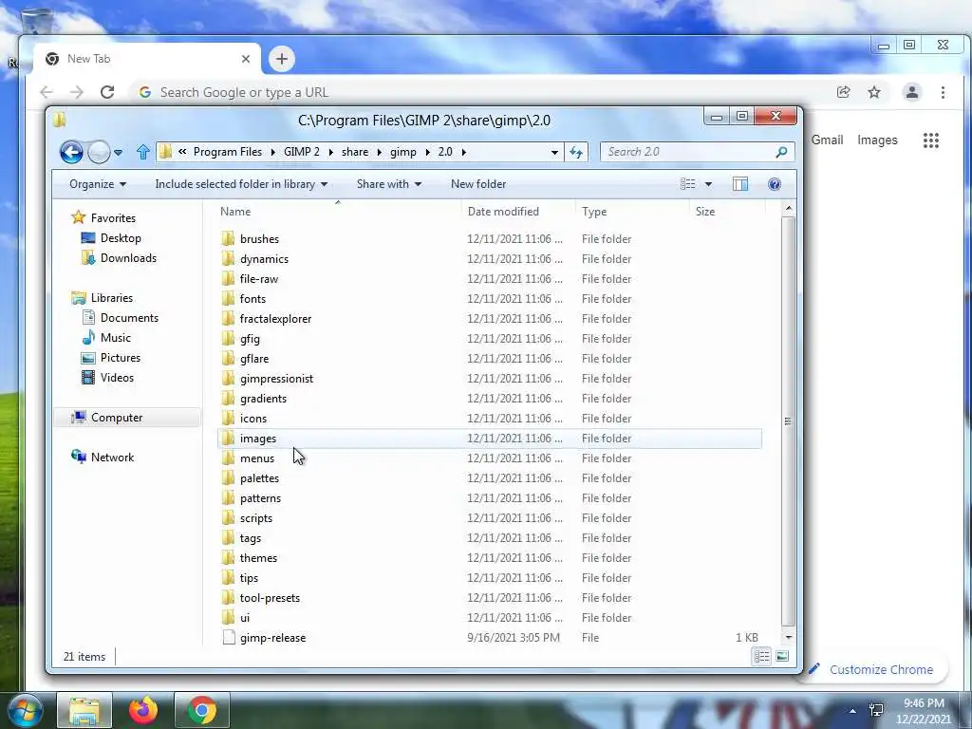Open Explorer help with the question mark icon
The height and width of the screenshot is (729, 972).
pyautogui.click(x=775, y=184)
